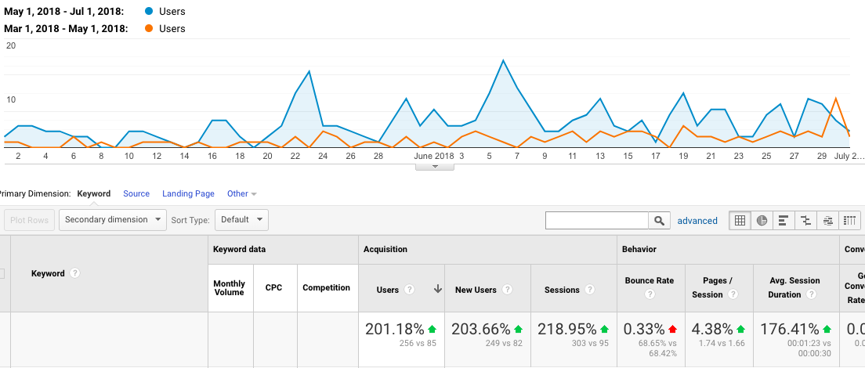Select Keyword as primary dimension

94,193
